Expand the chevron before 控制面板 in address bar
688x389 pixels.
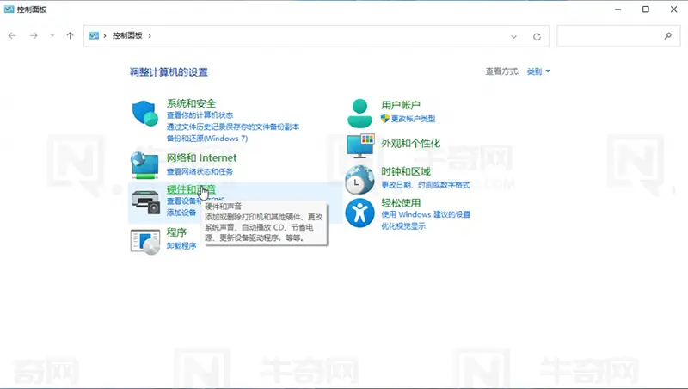(x=105, y=35)
